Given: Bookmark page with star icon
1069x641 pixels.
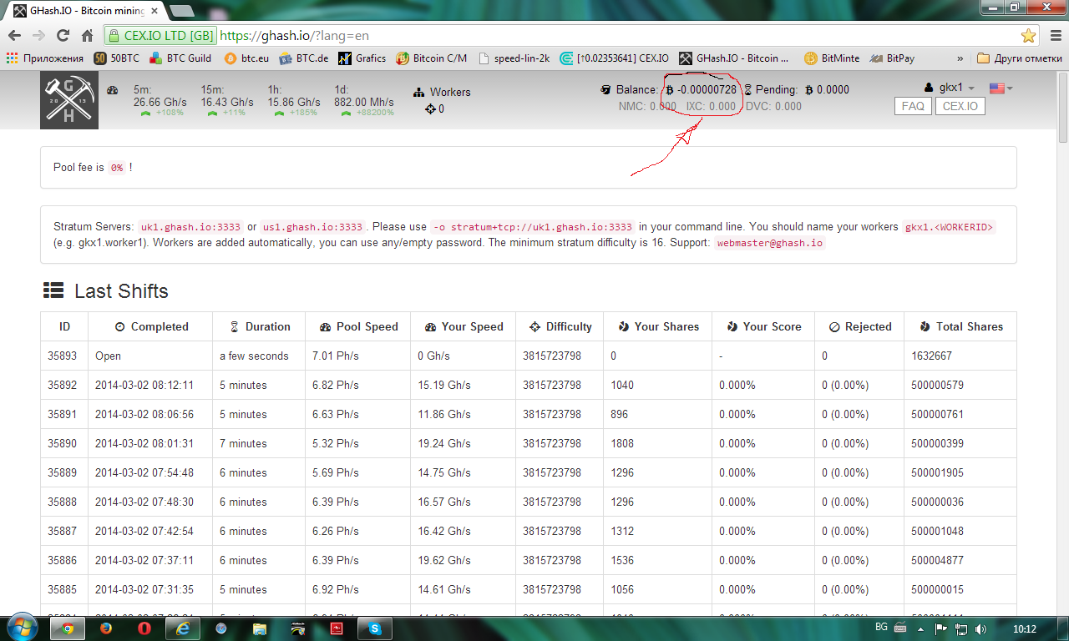Looking at the screenshot, I should [x=1028, y=36].
